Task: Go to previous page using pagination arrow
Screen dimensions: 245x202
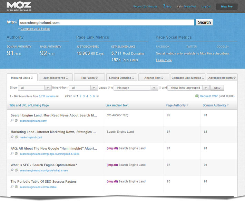Action: tap(74, 96)
